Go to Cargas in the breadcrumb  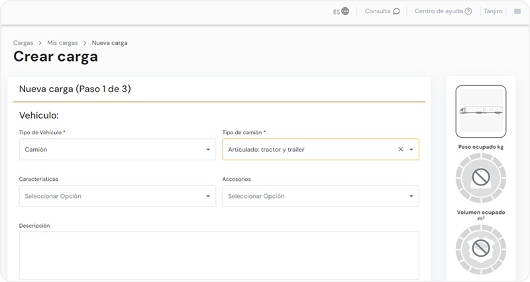(23, 43)
